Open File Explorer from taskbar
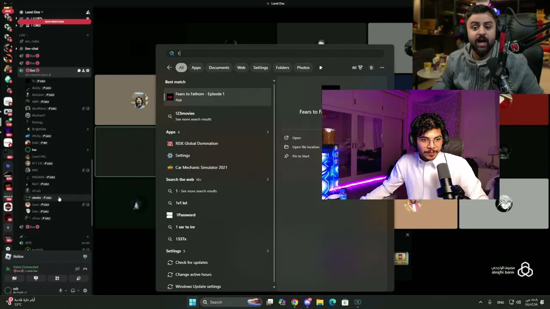 pyautogui.click(x=320, y=302)
